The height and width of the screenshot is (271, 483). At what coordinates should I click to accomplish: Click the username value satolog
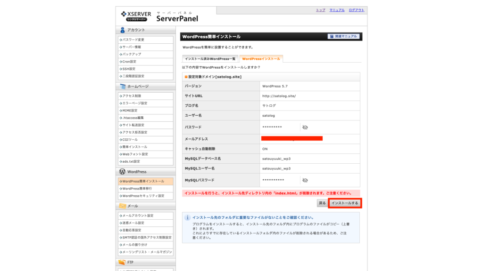click(268, 116)
